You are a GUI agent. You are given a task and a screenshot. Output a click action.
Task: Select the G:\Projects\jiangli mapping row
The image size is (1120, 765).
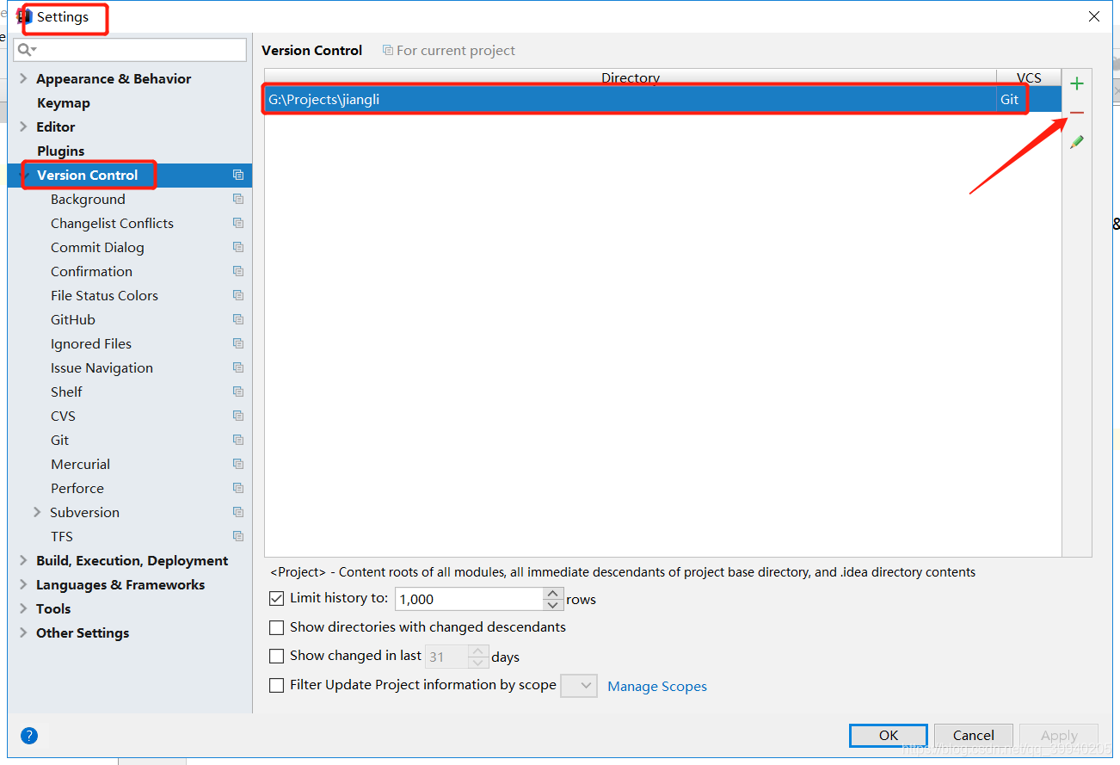pyautogui.click(x=602, y=99)
